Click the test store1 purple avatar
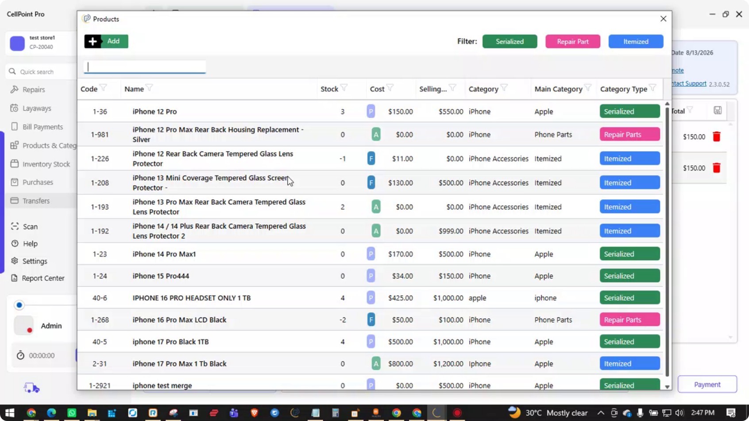Screen dimensions: 749x421 [17, 43]
